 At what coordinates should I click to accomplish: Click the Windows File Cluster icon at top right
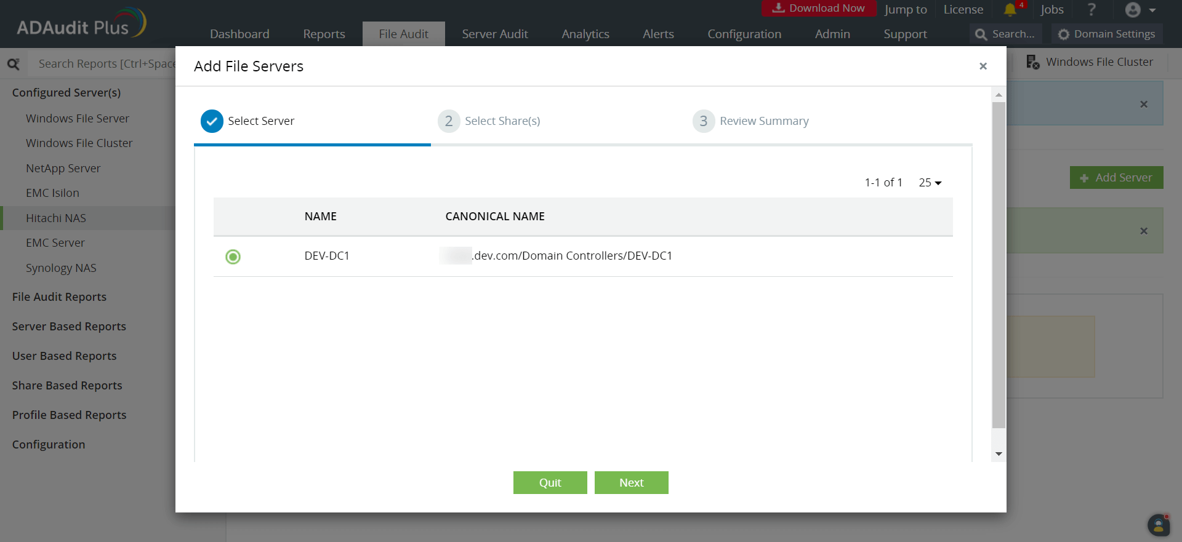point(1032,62)
